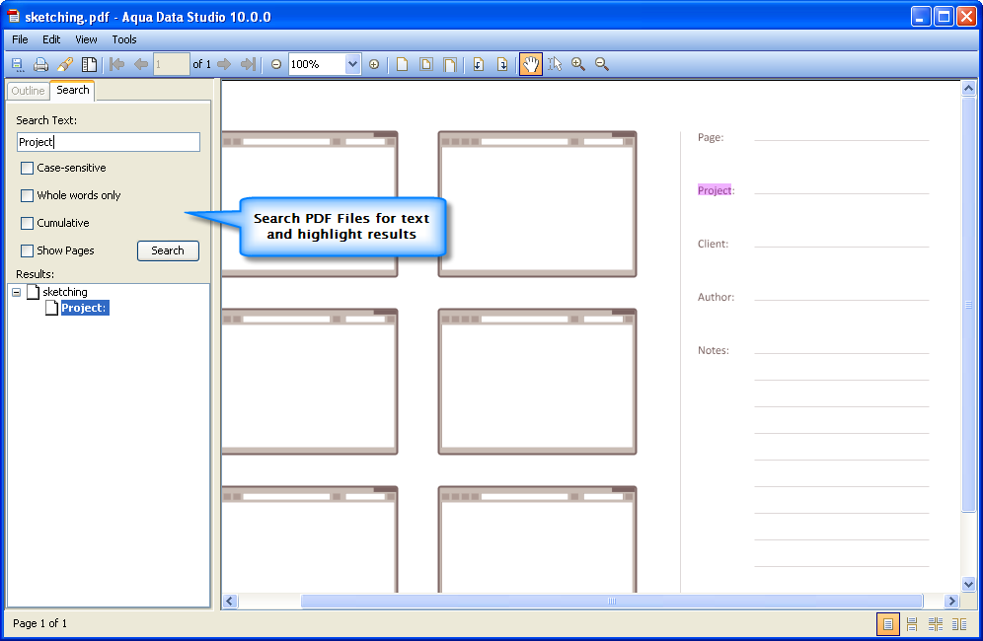Screen dimensions: 983x641
Task: Click the Notes: label in document
Action: click(x=714, y=350)
